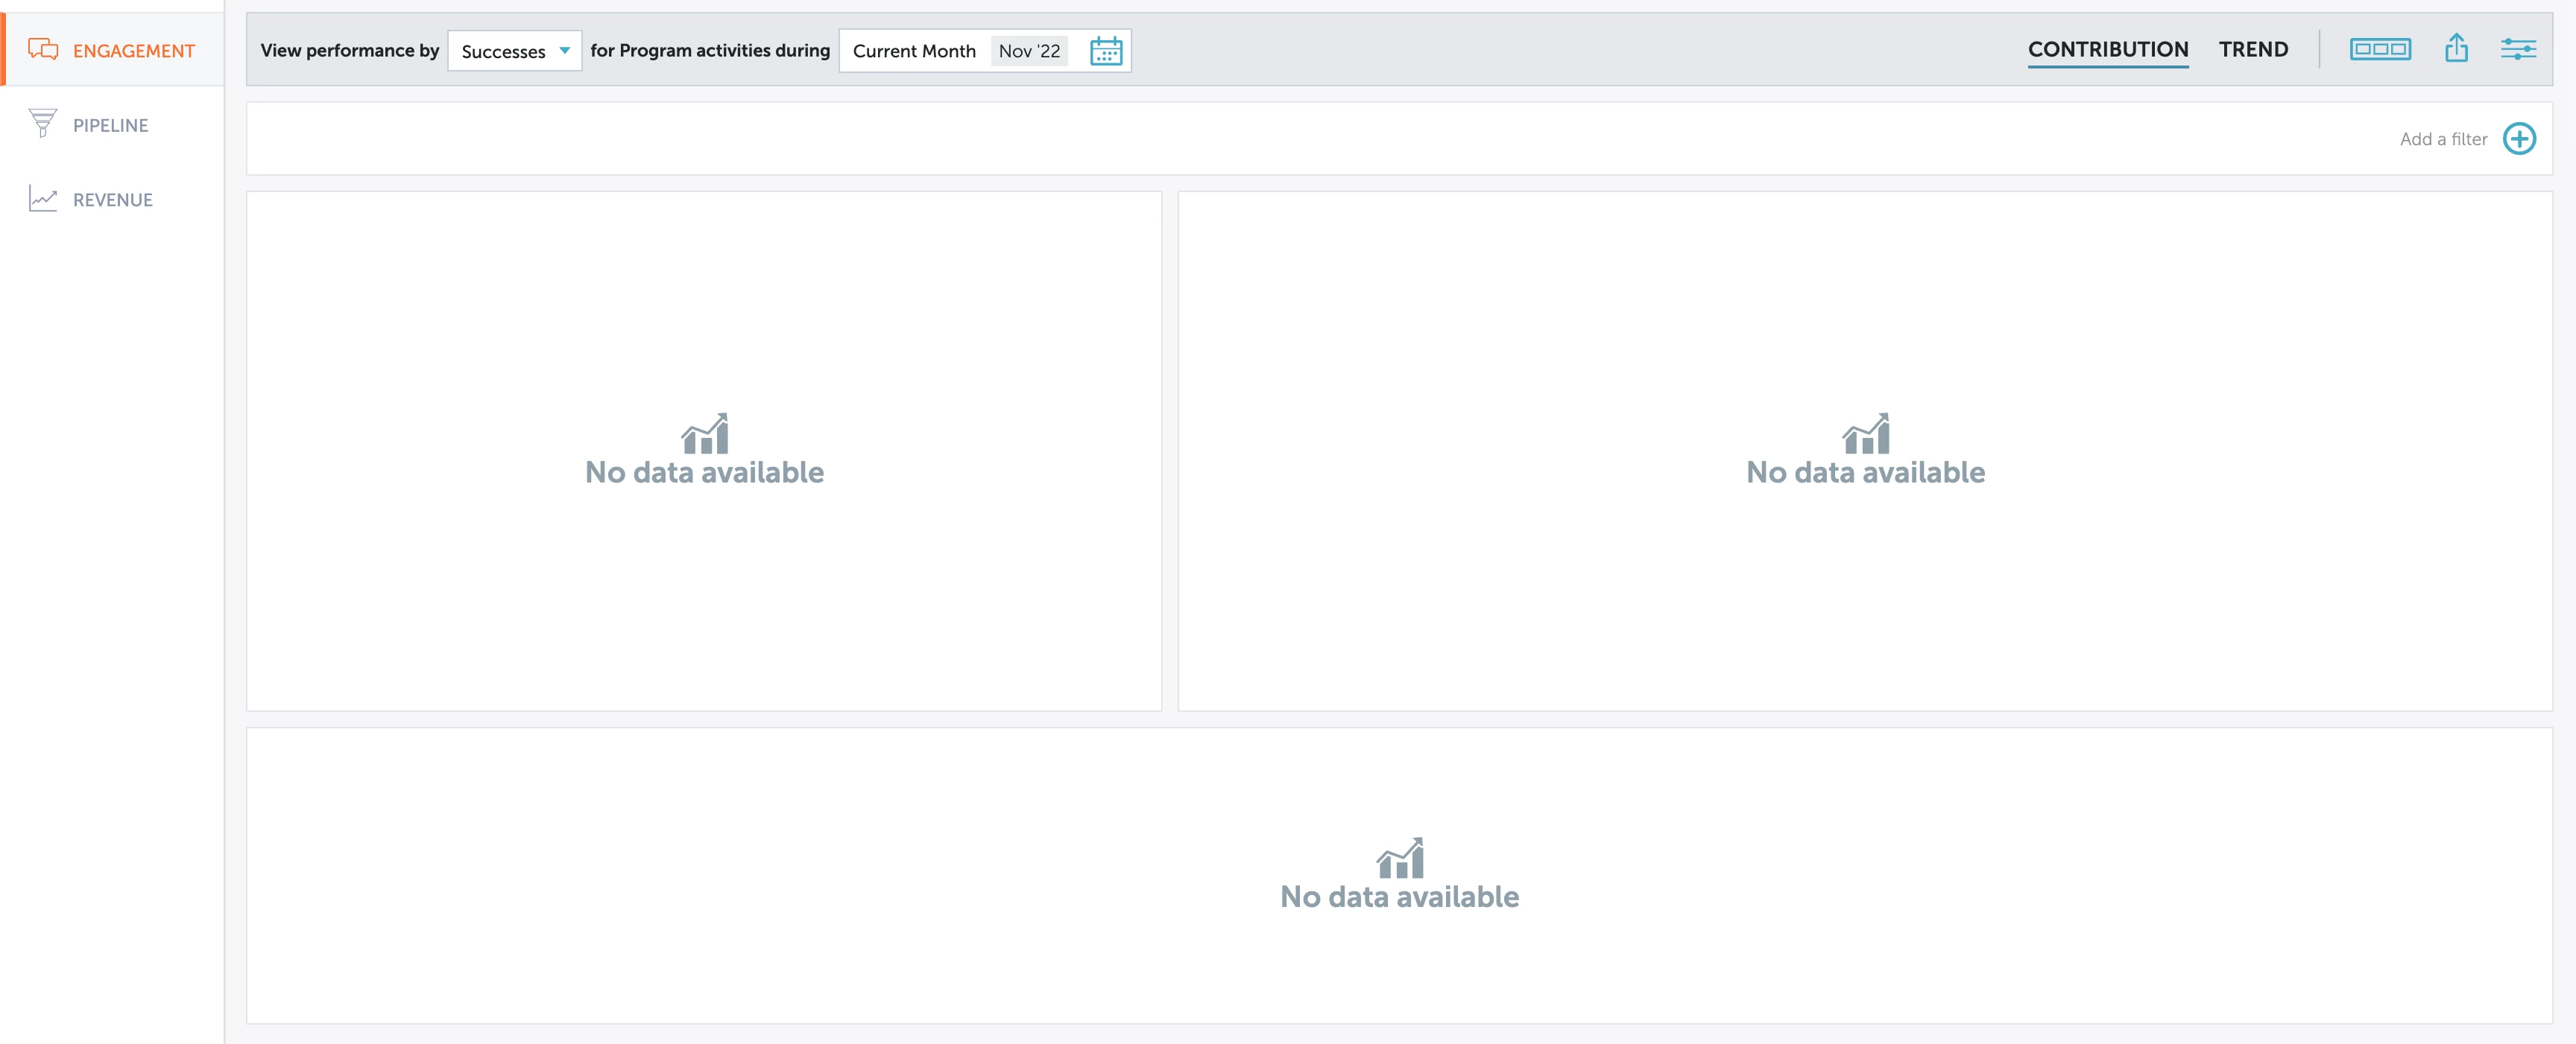The height and width of the screenshot is (1044, 2576).
Task: Click the Revenue line chart icon
Action: pos(43,198)
